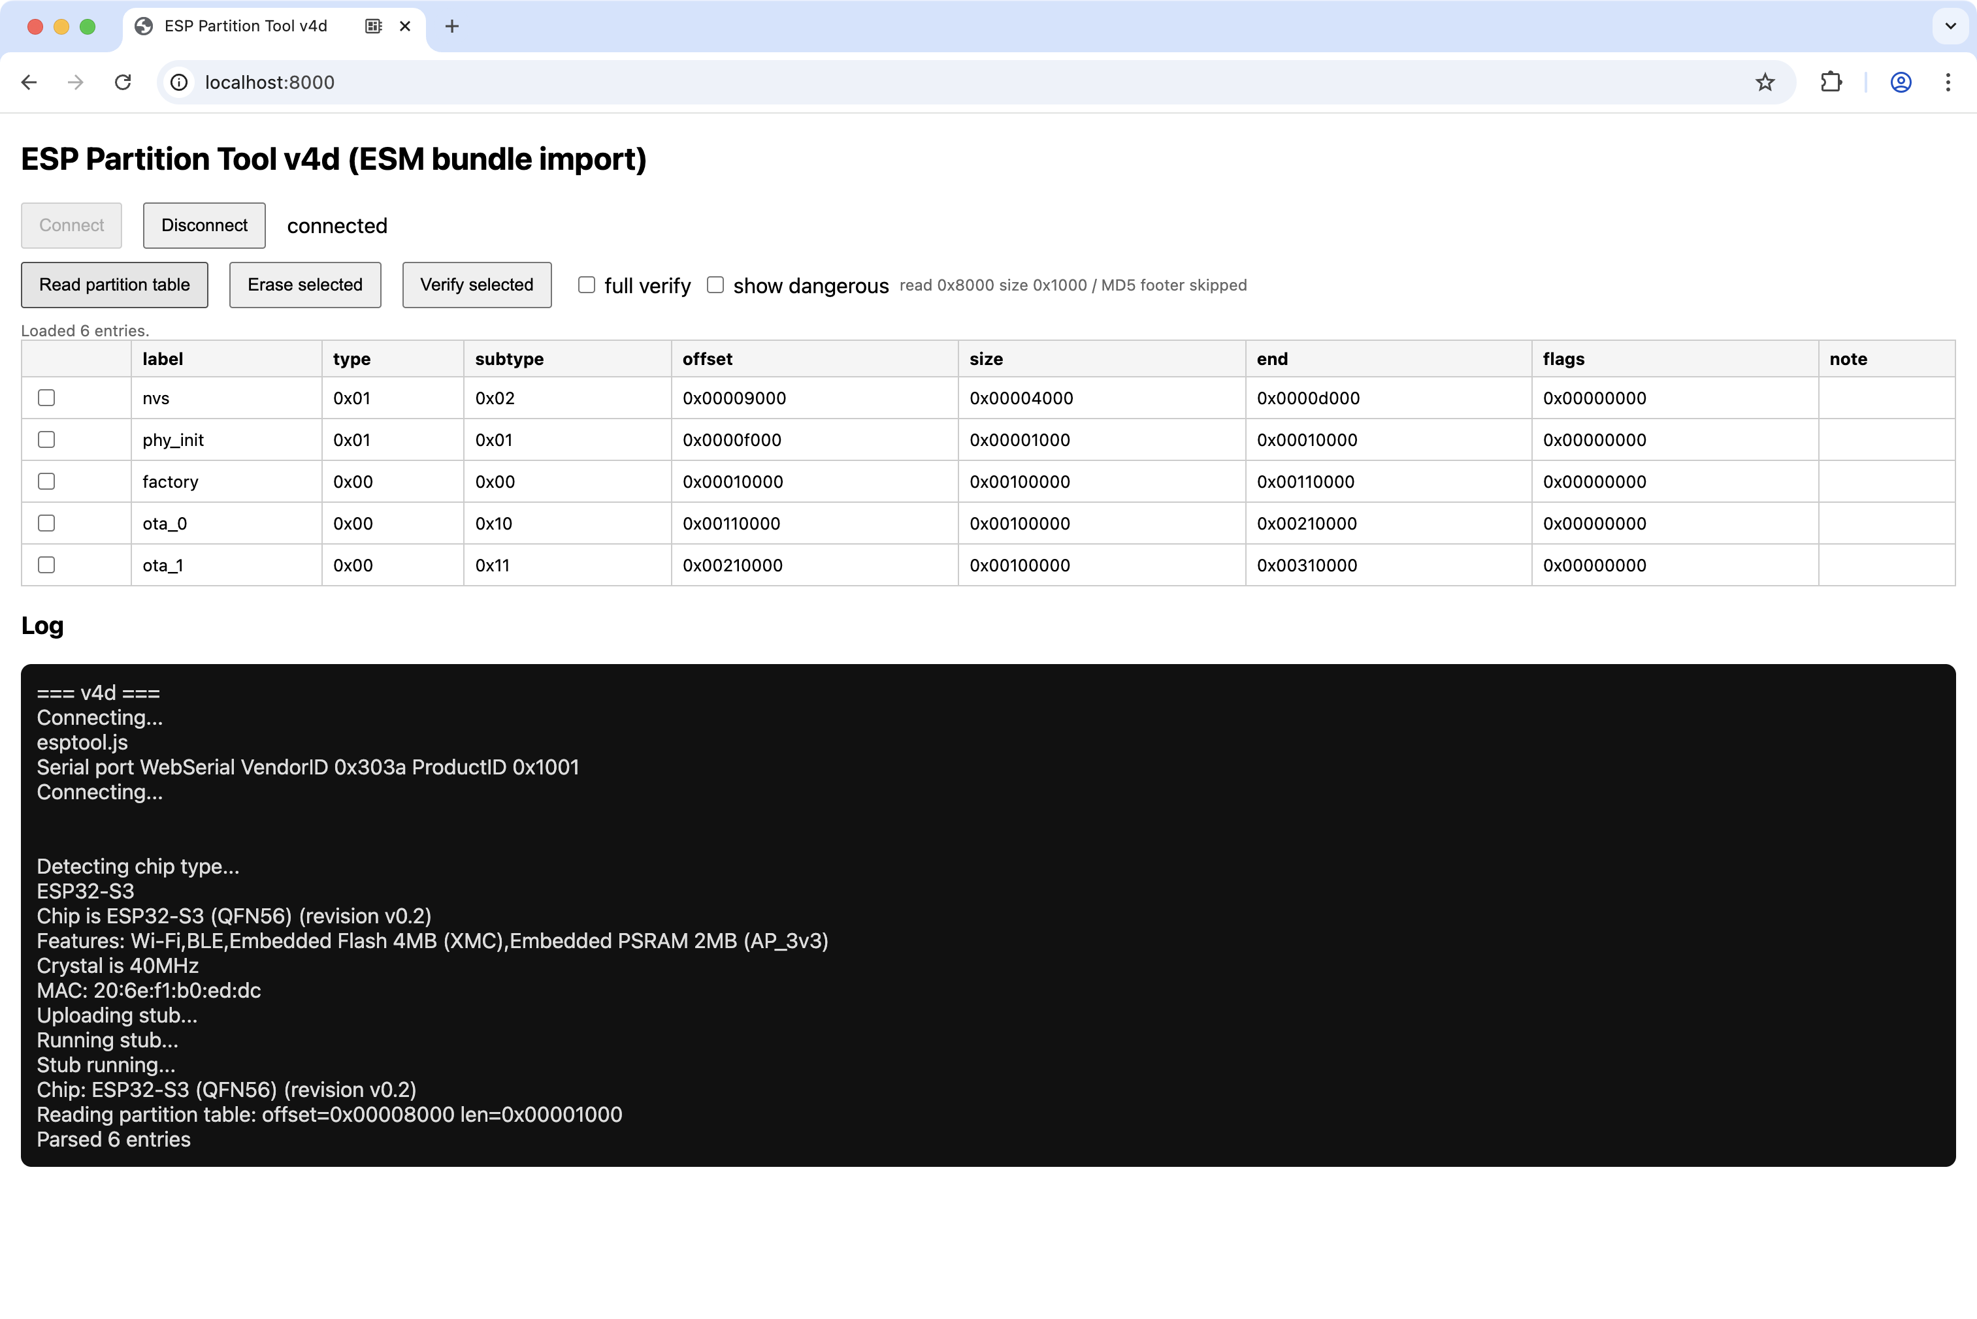Check the ota_0 partition row
This screenshot has height=1319, width=1977.
click(46, 523)
